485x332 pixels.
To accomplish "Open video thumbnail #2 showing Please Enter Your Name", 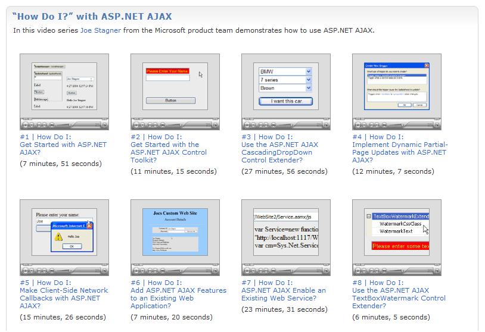I will 175,92.
